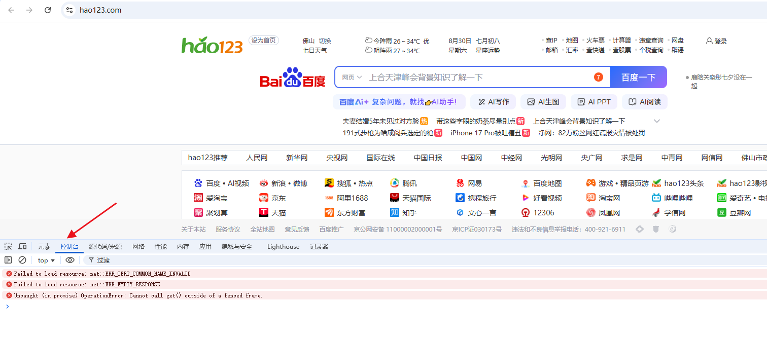Reload the page with refresh icon
The image size is (767, 340).
click(48, 10)
